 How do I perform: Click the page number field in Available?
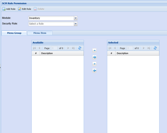[54, 48]
